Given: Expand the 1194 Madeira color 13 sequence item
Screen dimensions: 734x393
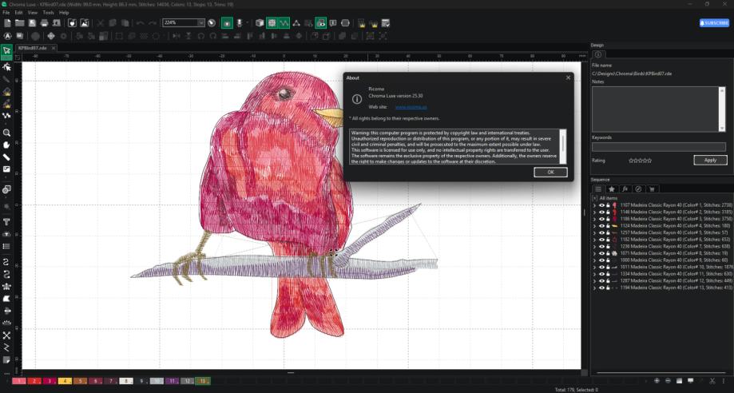Looking at the screenshot, I should coord(594,288).
